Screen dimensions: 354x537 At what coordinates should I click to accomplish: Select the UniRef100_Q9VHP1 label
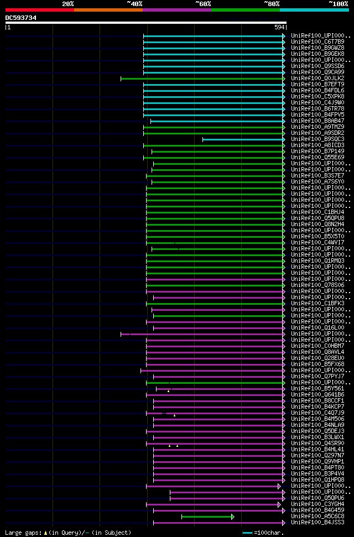(x=317, y=462)
